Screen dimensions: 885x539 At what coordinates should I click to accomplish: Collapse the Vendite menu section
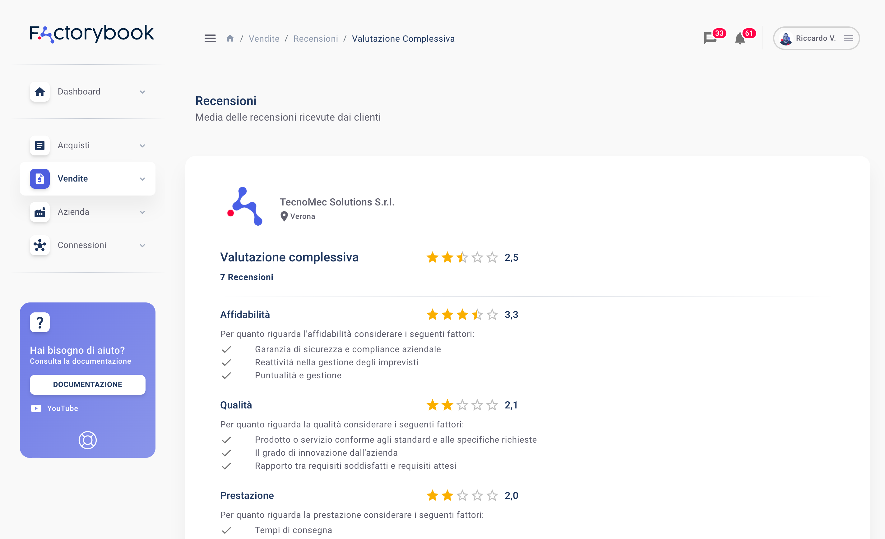(x=142, y=178)
